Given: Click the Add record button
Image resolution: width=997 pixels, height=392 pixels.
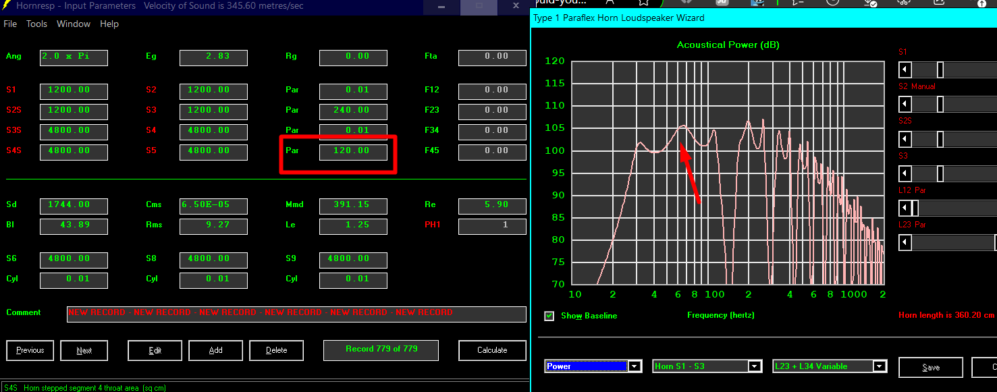Looking at the screenshot, I should (216, 350).
